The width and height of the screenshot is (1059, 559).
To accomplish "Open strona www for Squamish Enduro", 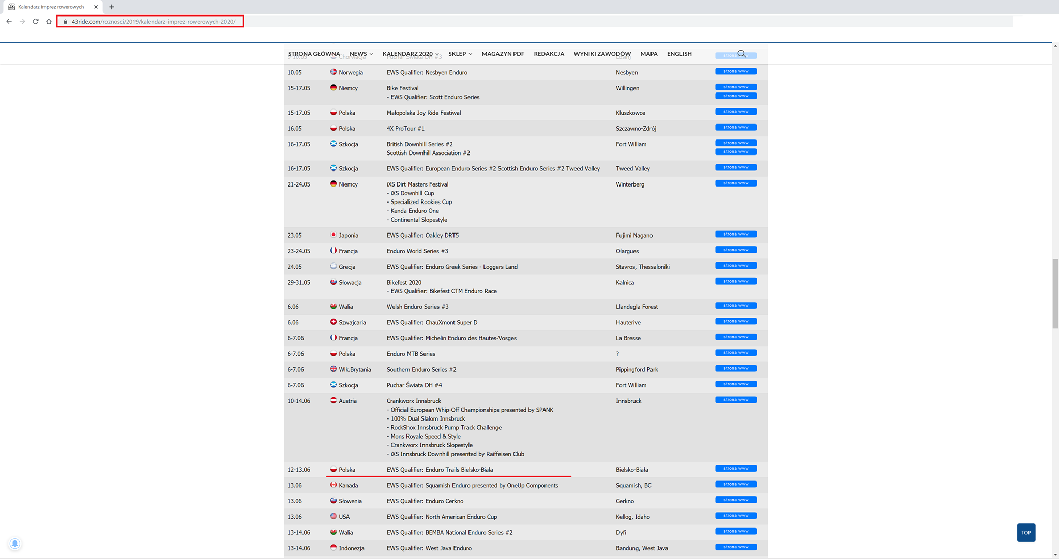I will [x=736, y=484].
